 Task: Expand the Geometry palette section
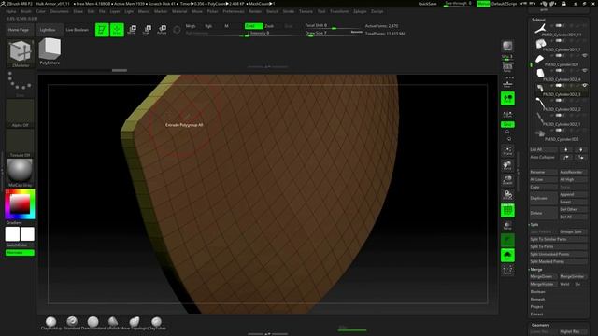540,325
